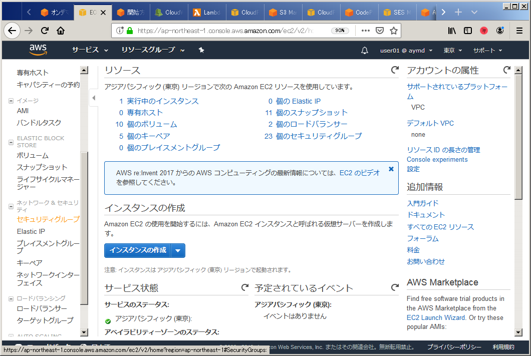The height and width of the screenshot is (356, 531).
Task: Open the サポート dropdown menu
Action: (487, 51)
